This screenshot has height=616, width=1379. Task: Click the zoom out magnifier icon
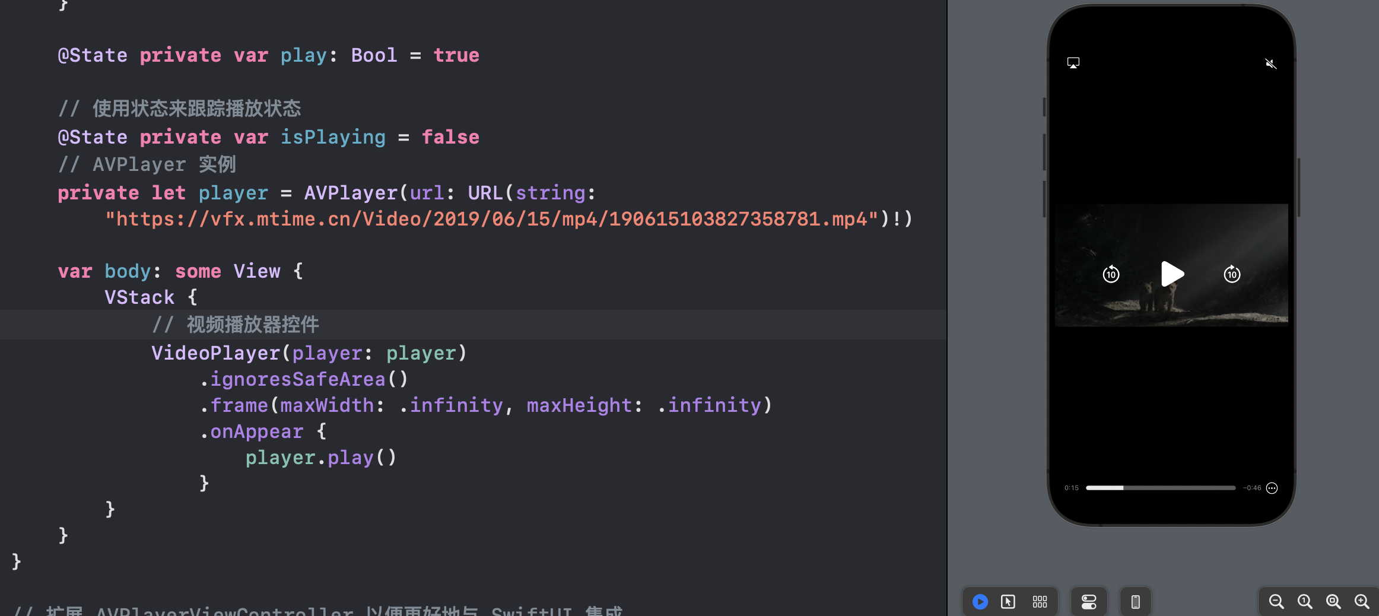coord(1276,602)
